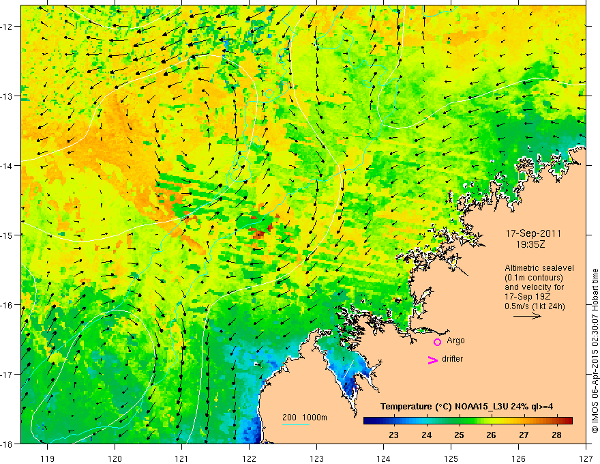Click the 27 value on temperature scale

click(524, 435)
